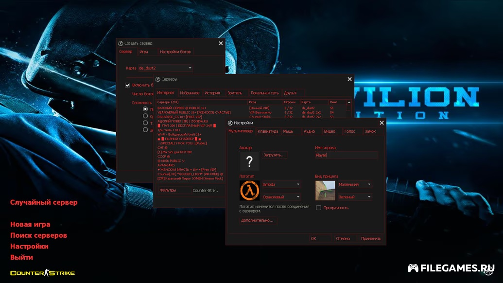Start Новая игра from main menu
This screenshot has width=503, height=283.
coord(30,224)
